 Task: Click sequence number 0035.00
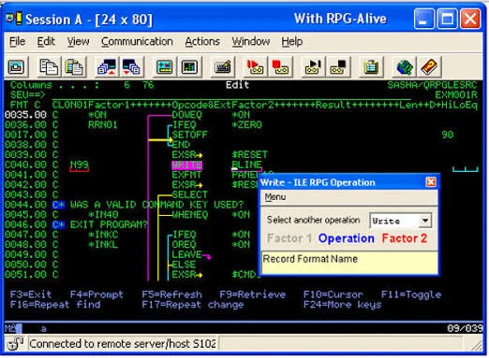[25, 115]
